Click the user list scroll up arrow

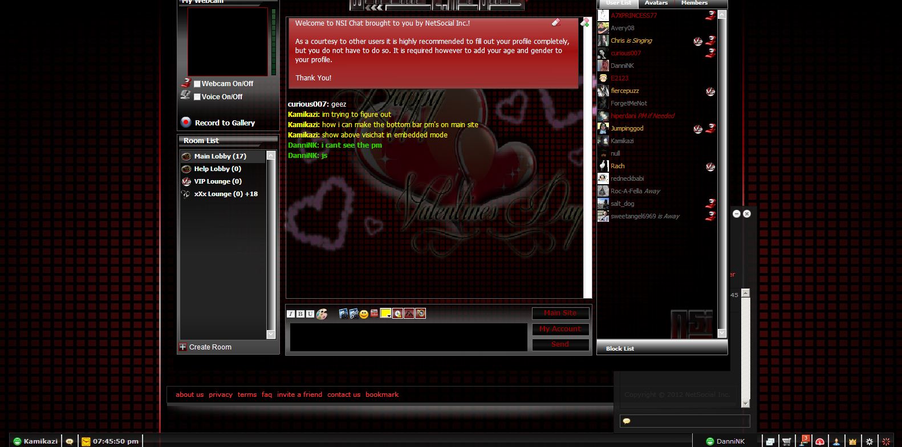tap(722, 15)
